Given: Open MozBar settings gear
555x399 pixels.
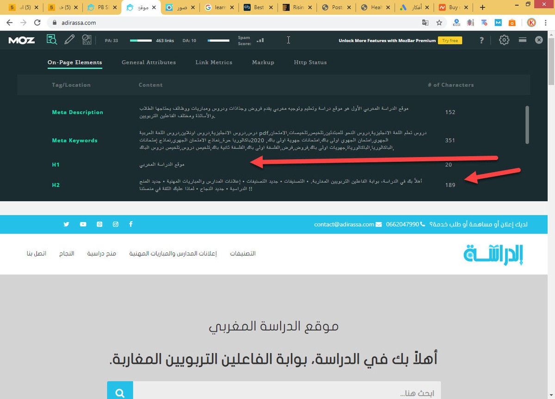Looking at the screenshot, I should pos(504,40).
